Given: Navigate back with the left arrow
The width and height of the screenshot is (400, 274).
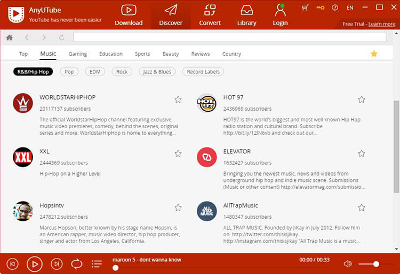Looking at the screenshot, I should pyautogui.click(x=27, y=38).
